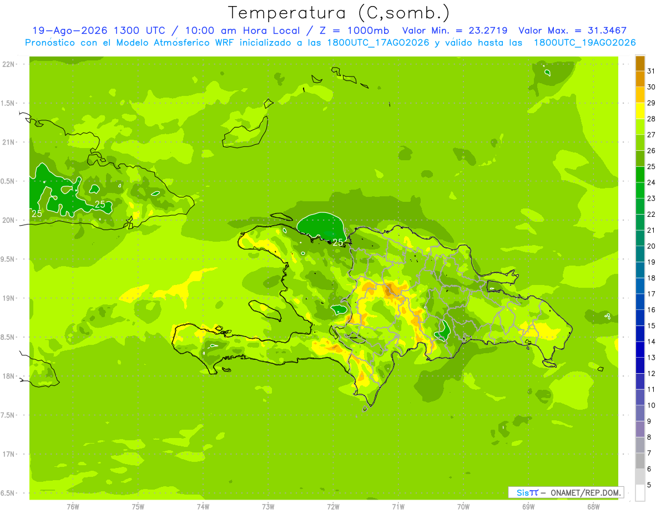Click the date '19-Ago-2026 1300 UTC'
The width and height of the screenshot is (666, 514).
click(x=99, y=30)
